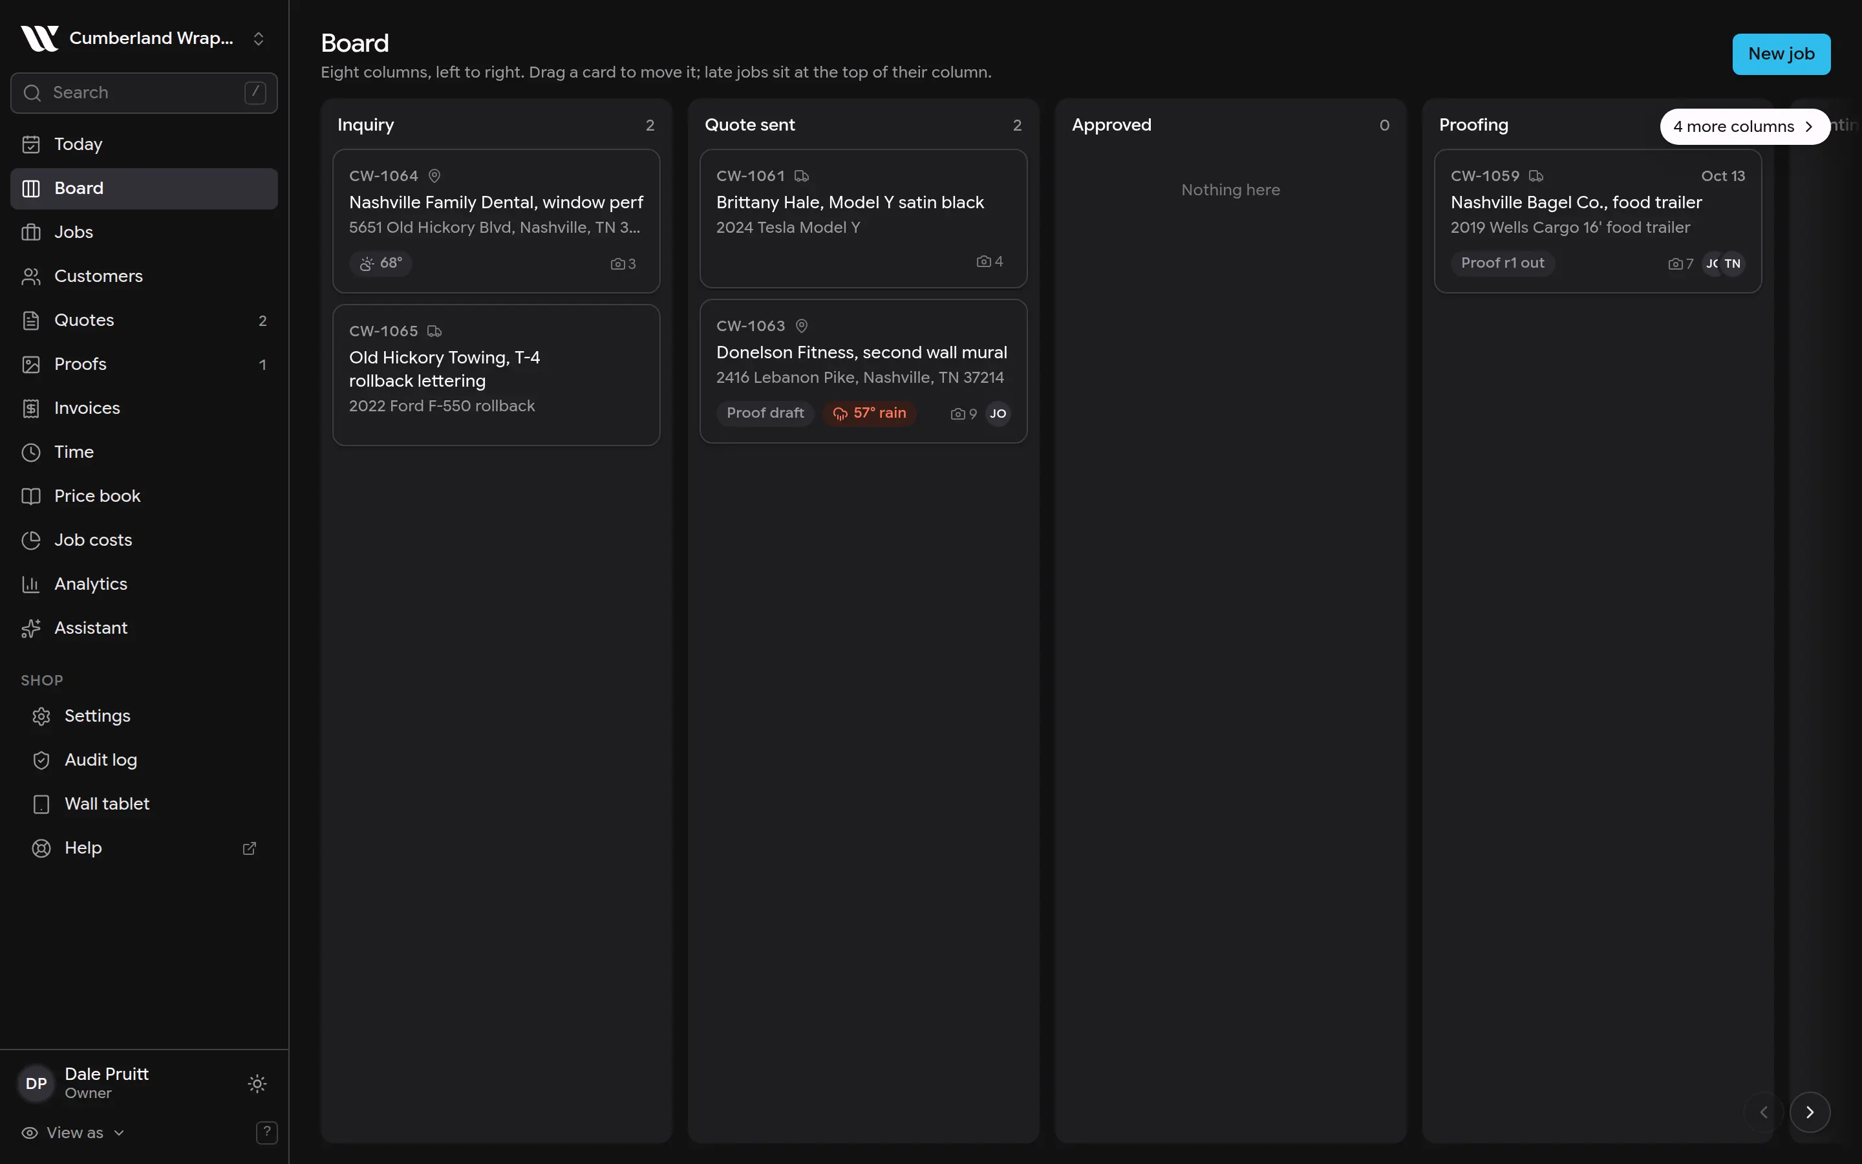Click the Cumberland Wrap logo
Image resolution: width=1862 pixels, height=1164 pixels.
coord(39,39)
